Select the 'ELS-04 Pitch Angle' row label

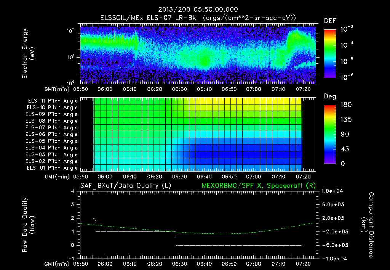point(52,148)
